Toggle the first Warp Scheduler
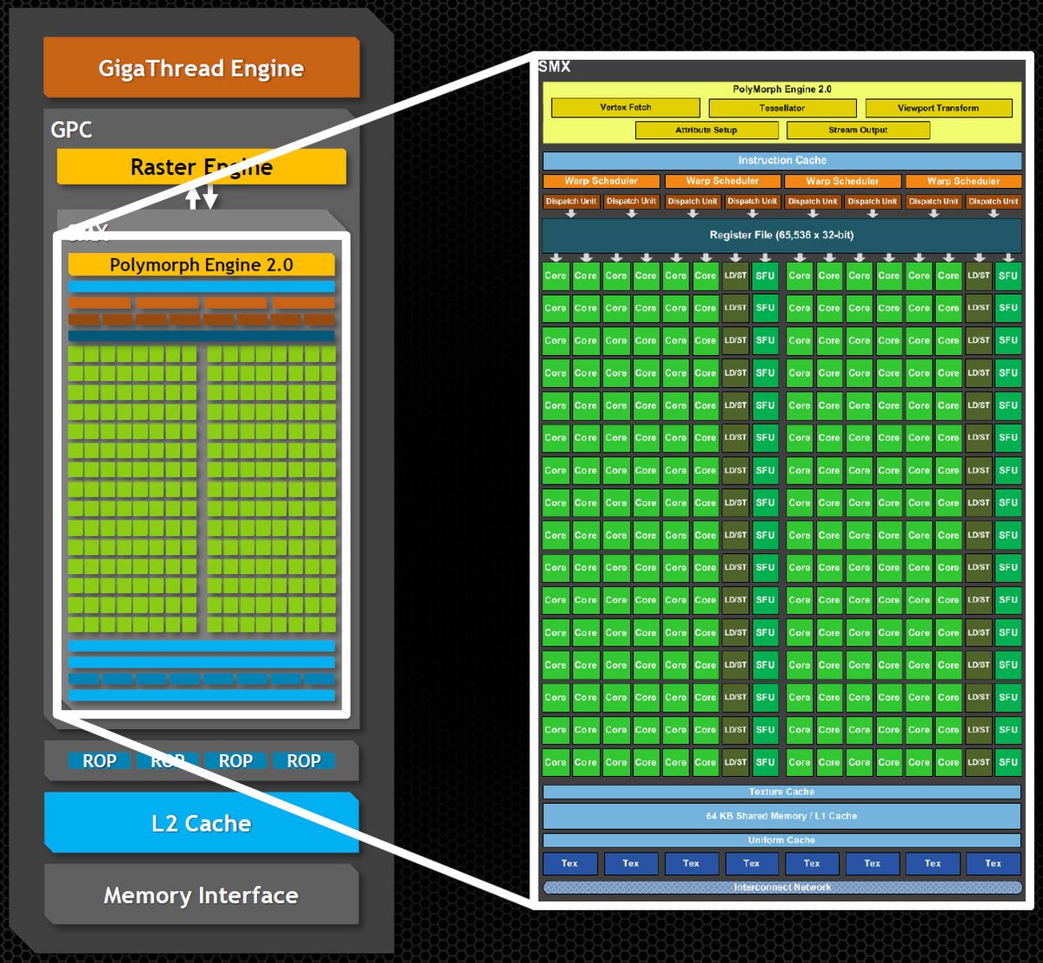Screen dimensions: 1043x963 point(601,181)
